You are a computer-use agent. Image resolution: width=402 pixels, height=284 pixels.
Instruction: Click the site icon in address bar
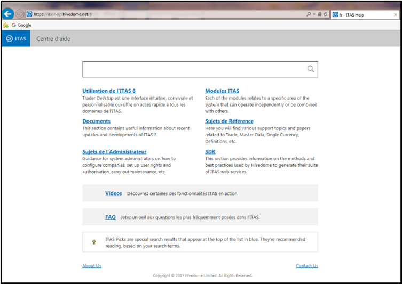coord(29,14)
